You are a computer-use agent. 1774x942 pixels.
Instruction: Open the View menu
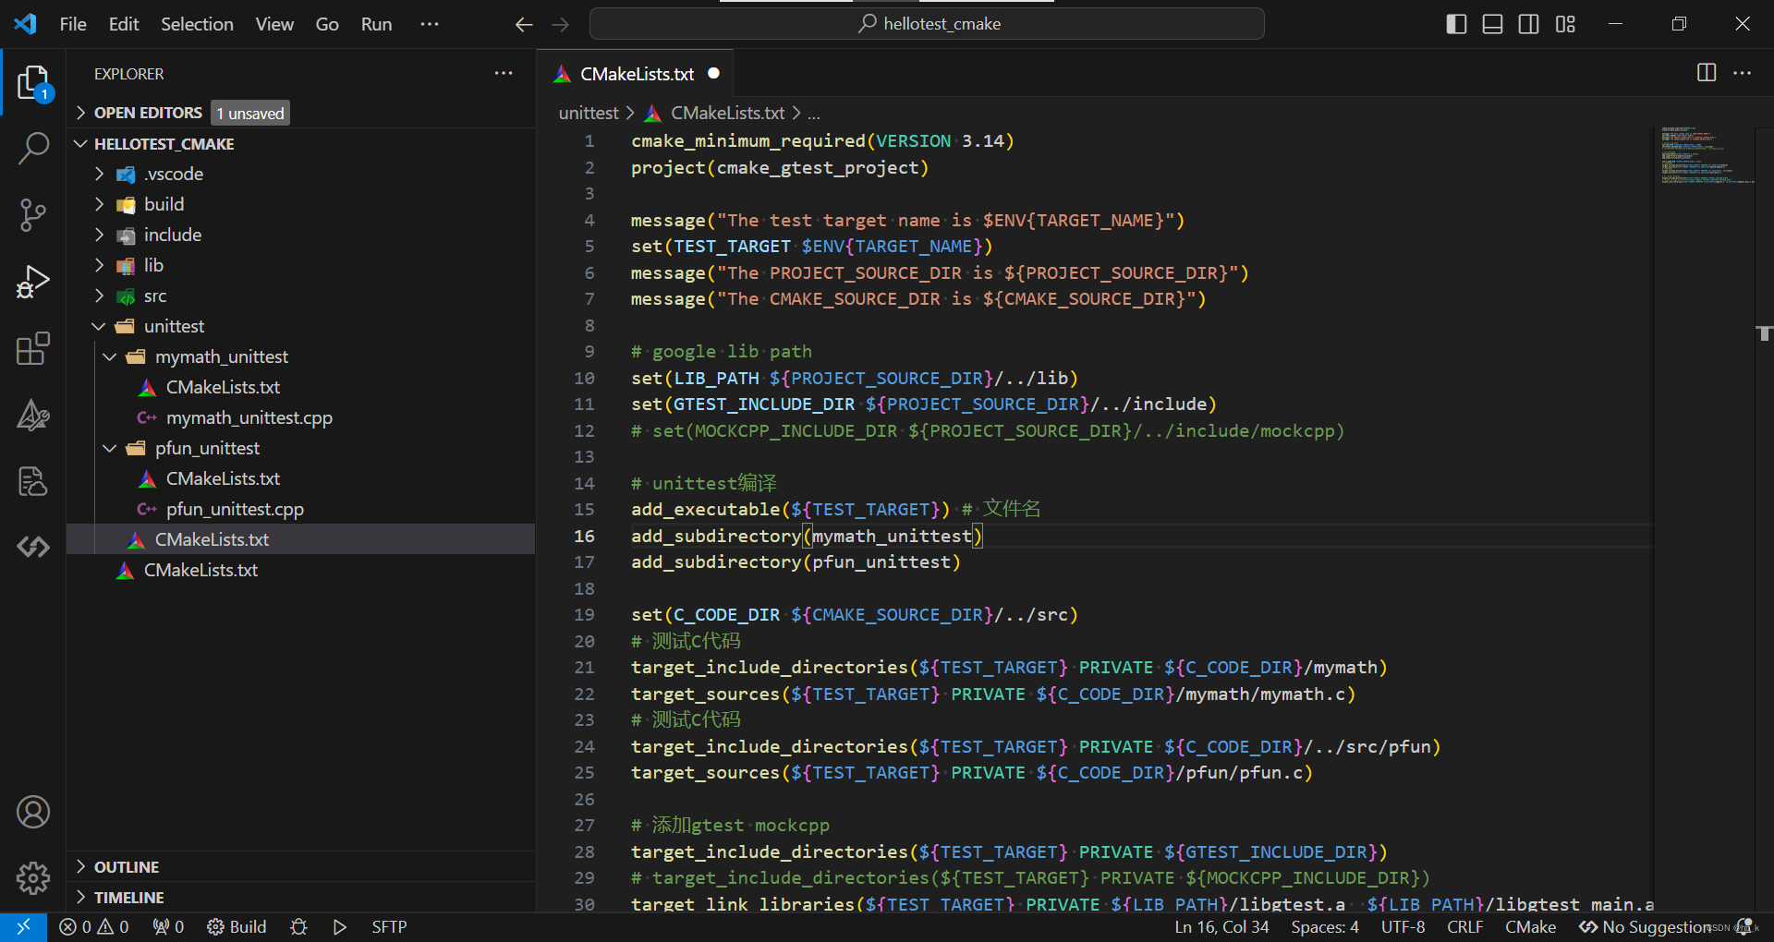[x=274, y=24]
